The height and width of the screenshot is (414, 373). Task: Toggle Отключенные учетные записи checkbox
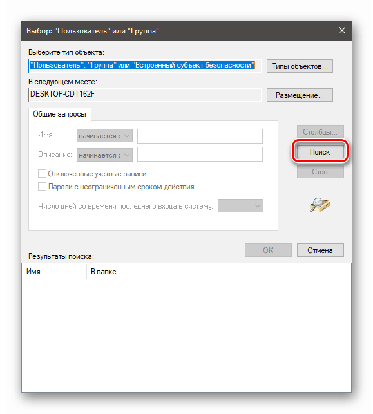pos(42,174)
